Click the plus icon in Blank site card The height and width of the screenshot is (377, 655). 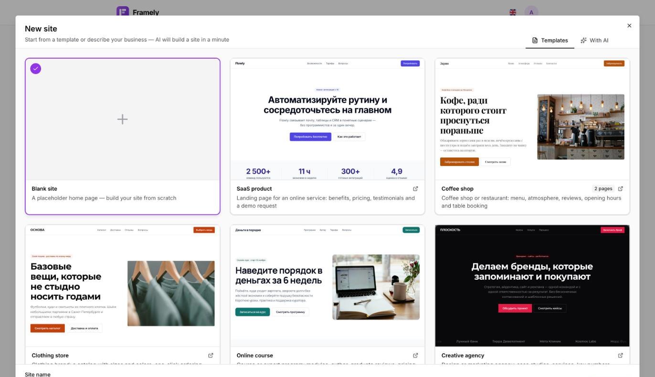[x=123, y=119]
